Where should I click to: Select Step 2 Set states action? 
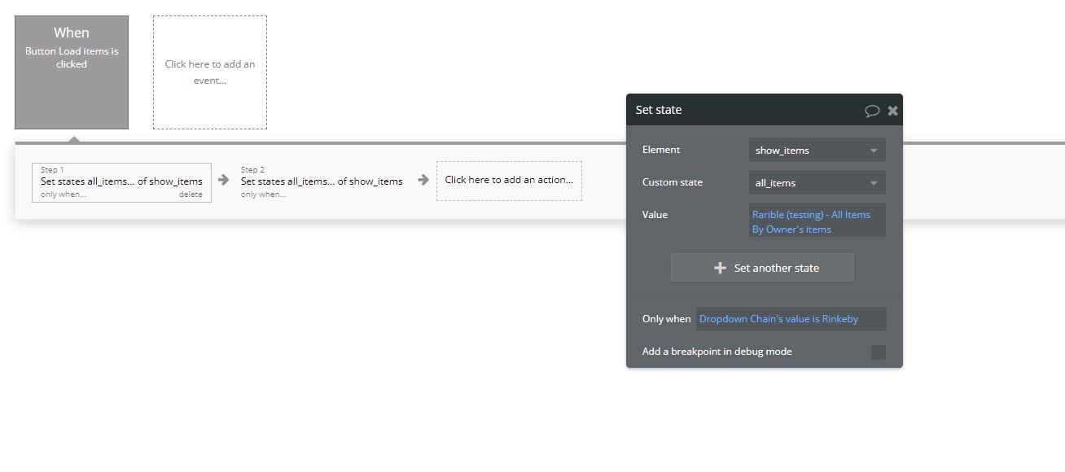pos(322,182)
